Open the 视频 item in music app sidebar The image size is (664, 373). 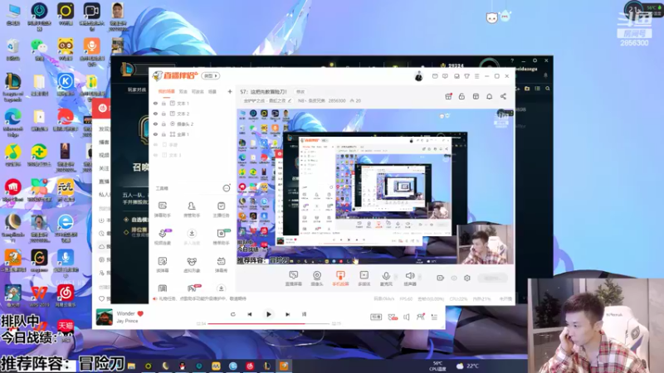click(x=105, y=155)
